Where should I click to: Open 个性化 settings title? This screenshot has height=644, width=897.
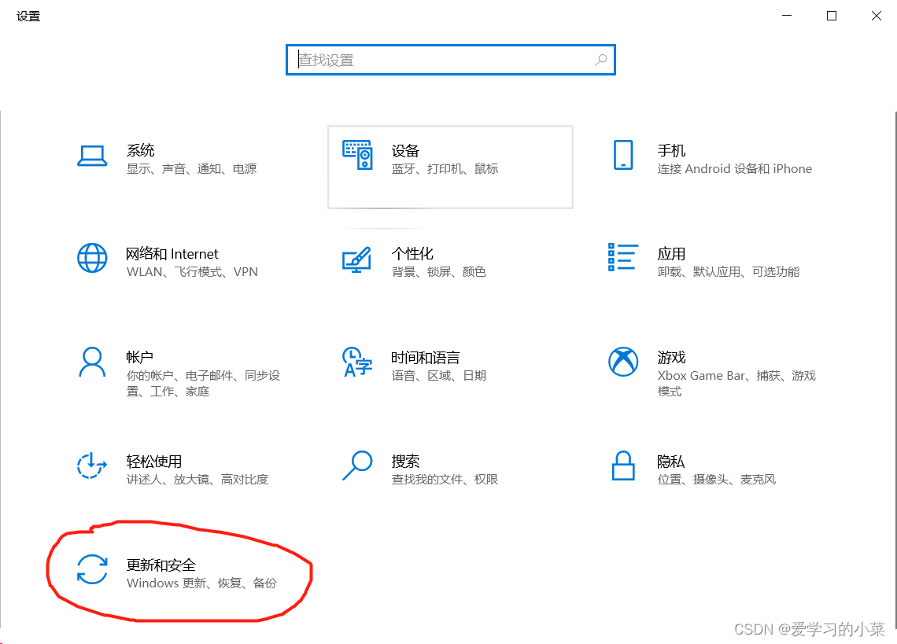tap(412, 253)
